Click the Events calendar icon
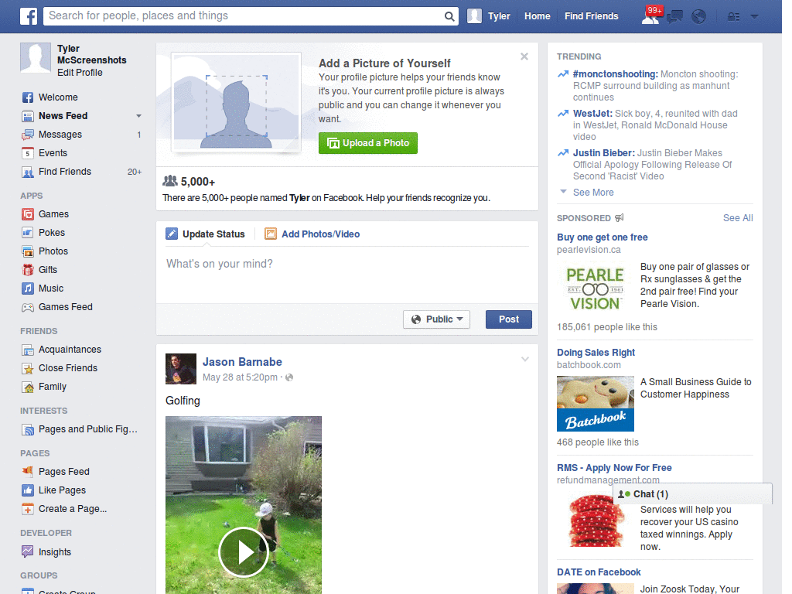 click(x=28, y=153)
